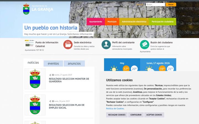Click calendar icon beside lunes, 24 junio 2019
The height and width of the screenshot is (124, 199).
click(x=53, y=101)
